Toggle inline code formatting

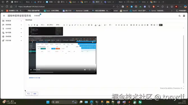pos(78,25)
